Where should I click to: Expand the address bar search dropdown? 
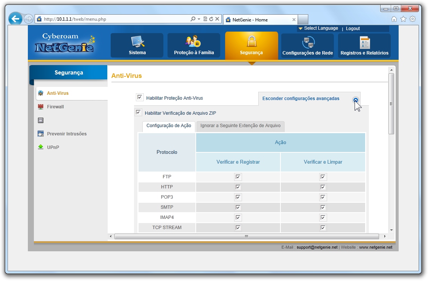coord(199,19)
